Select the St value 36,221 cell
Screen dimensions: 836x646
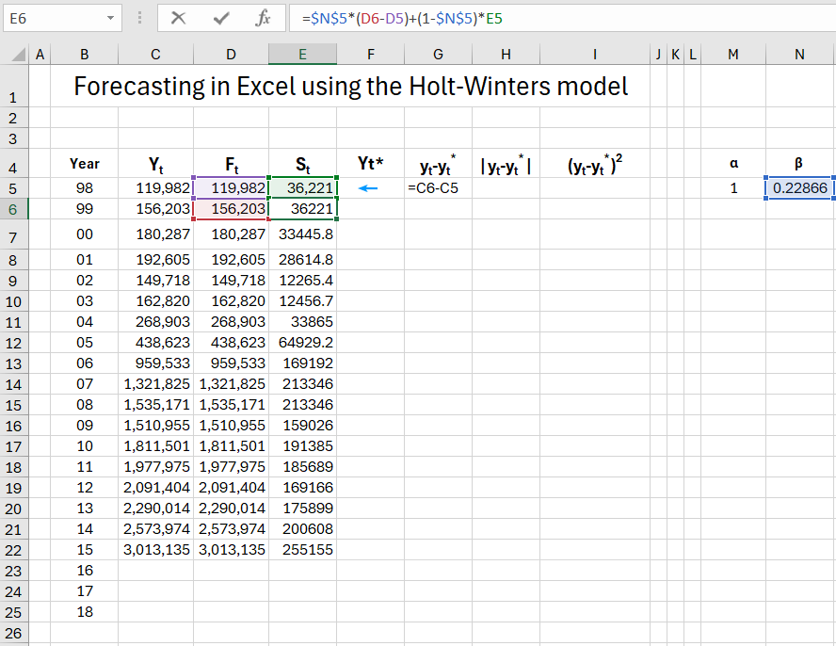tap(302, 187)
